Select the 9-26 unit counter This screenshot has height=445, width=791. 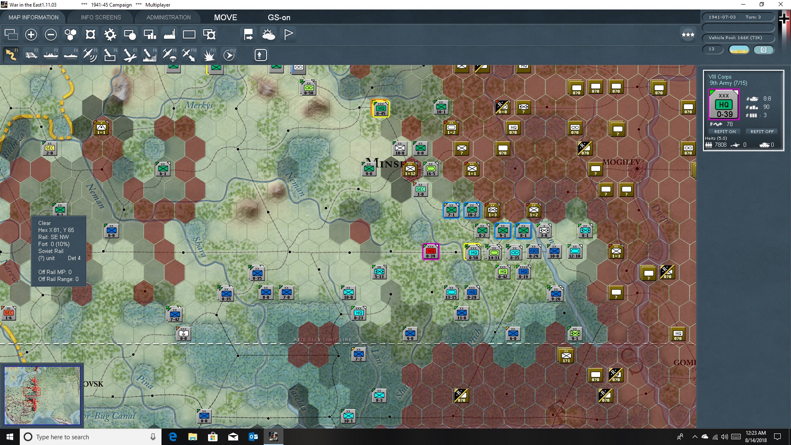pyautogui.click(x=556, y=293)
